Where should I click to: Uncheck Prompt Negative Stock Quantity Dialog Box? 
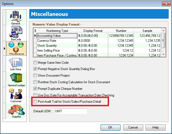point(35,69)
